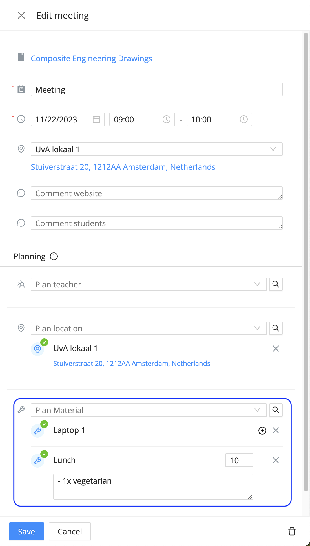Open Composite Engineering Drawings link
310x546 pixels.
pyautogui.click(x=91, y=58)
